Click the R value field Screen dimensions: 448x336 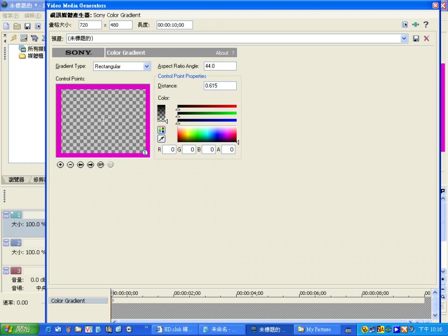point(169,149)
